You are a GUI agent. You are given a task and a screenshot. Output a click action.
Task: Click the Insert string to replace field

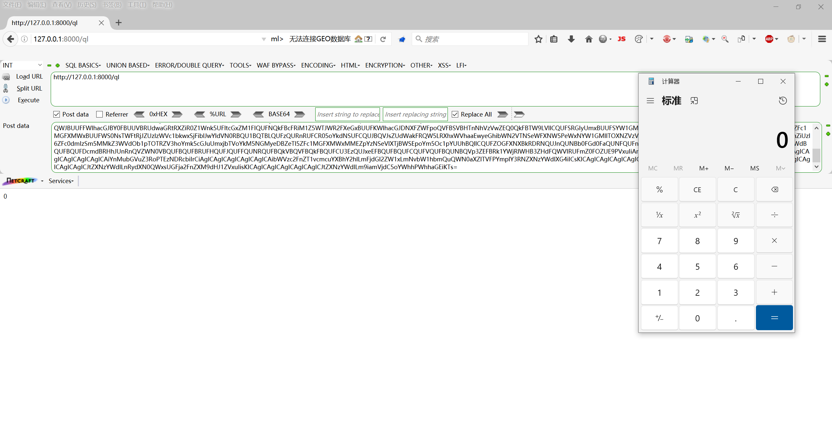click(347, 114)
